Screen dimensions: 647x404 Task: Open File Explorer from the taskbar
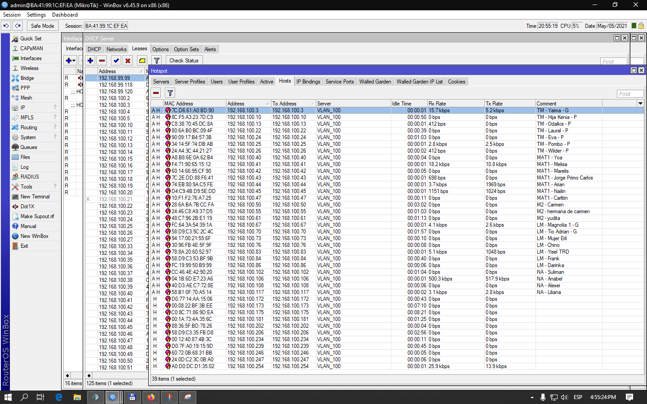[77, 397]
